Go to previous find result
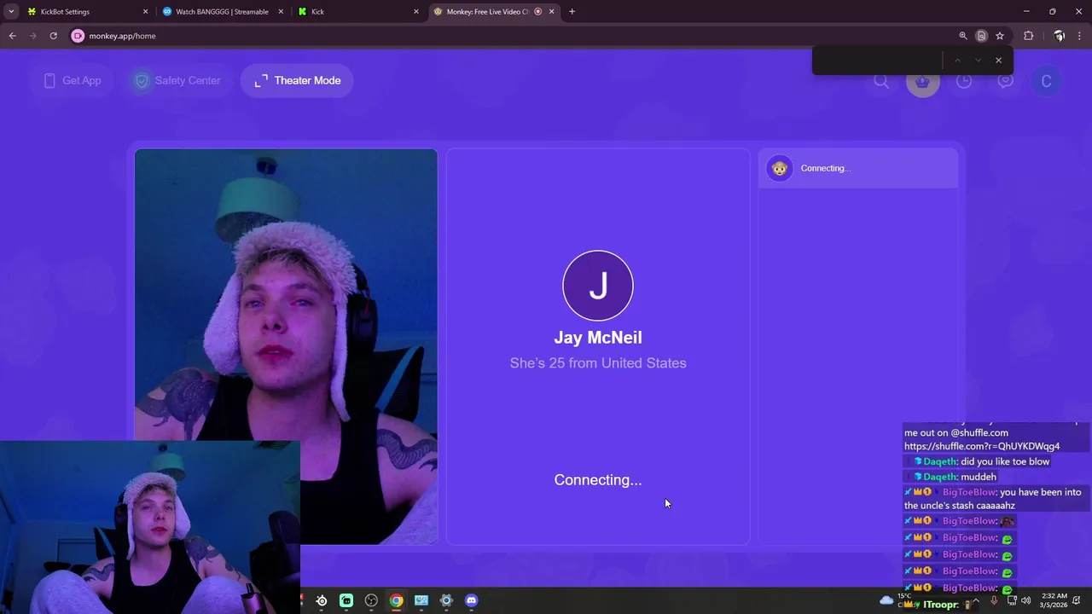Screen dimensions: 1092x614 click(957, 61)
